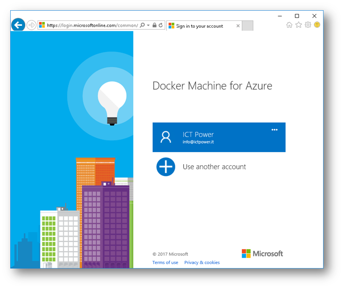Image resolution: width=344 pixels, height=289 pixels.
Task: Click the user avatar icon on ICT Power tile
Action: (x=166, y=137)
